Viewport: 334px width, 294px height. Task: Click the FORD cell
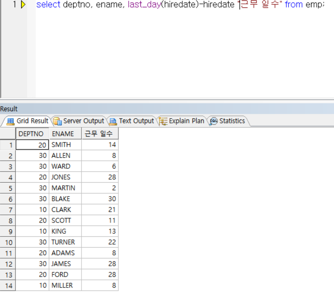pos(65,275)
